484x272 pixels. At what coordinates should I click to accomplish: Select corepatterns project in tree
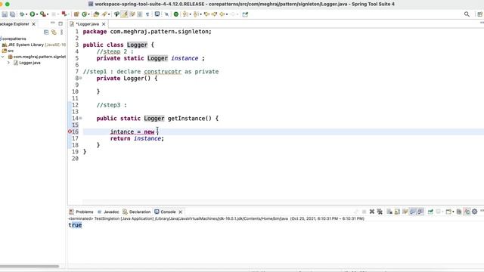click(x=14, y=39)
